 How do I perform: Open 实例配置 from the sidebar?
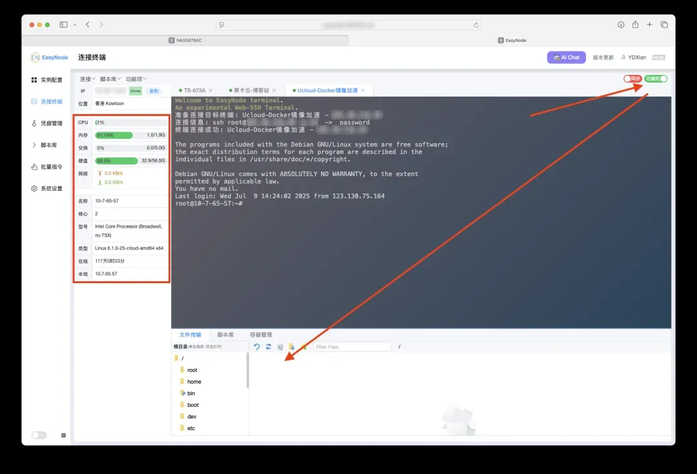(x=47, y=80)
